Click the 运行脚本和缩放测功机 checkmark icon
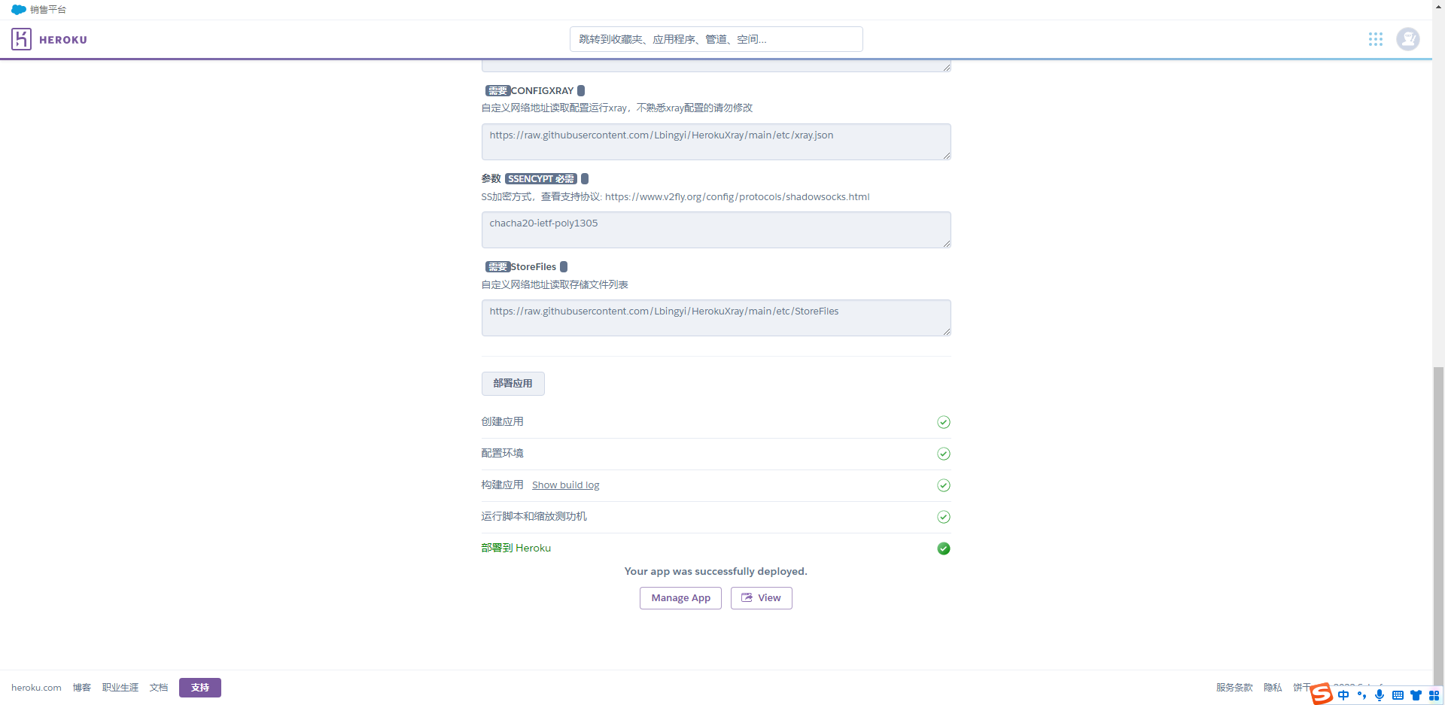 (x=944, y=517)
